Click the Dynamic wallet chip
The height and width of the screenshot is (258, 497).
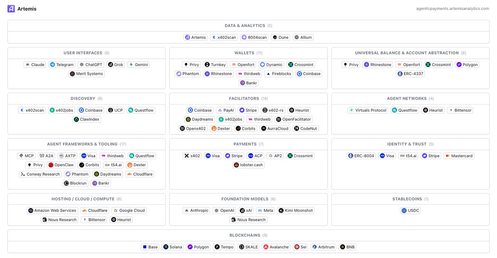click(x=271, y=64)
